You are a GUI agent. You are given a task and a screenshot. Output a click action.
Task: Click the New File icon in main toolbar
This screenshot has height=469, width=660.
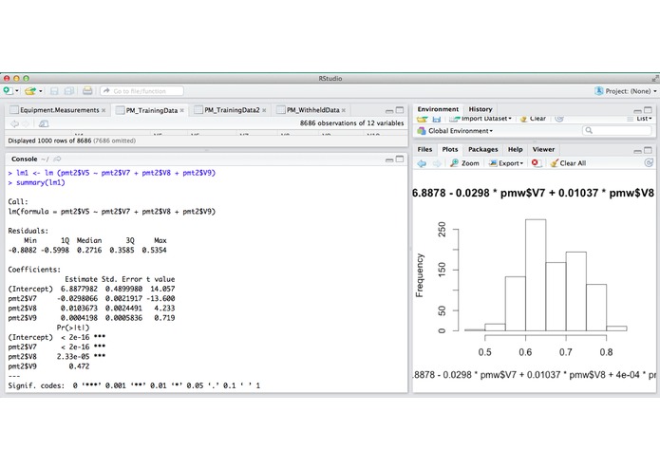[x=8, y=91]
